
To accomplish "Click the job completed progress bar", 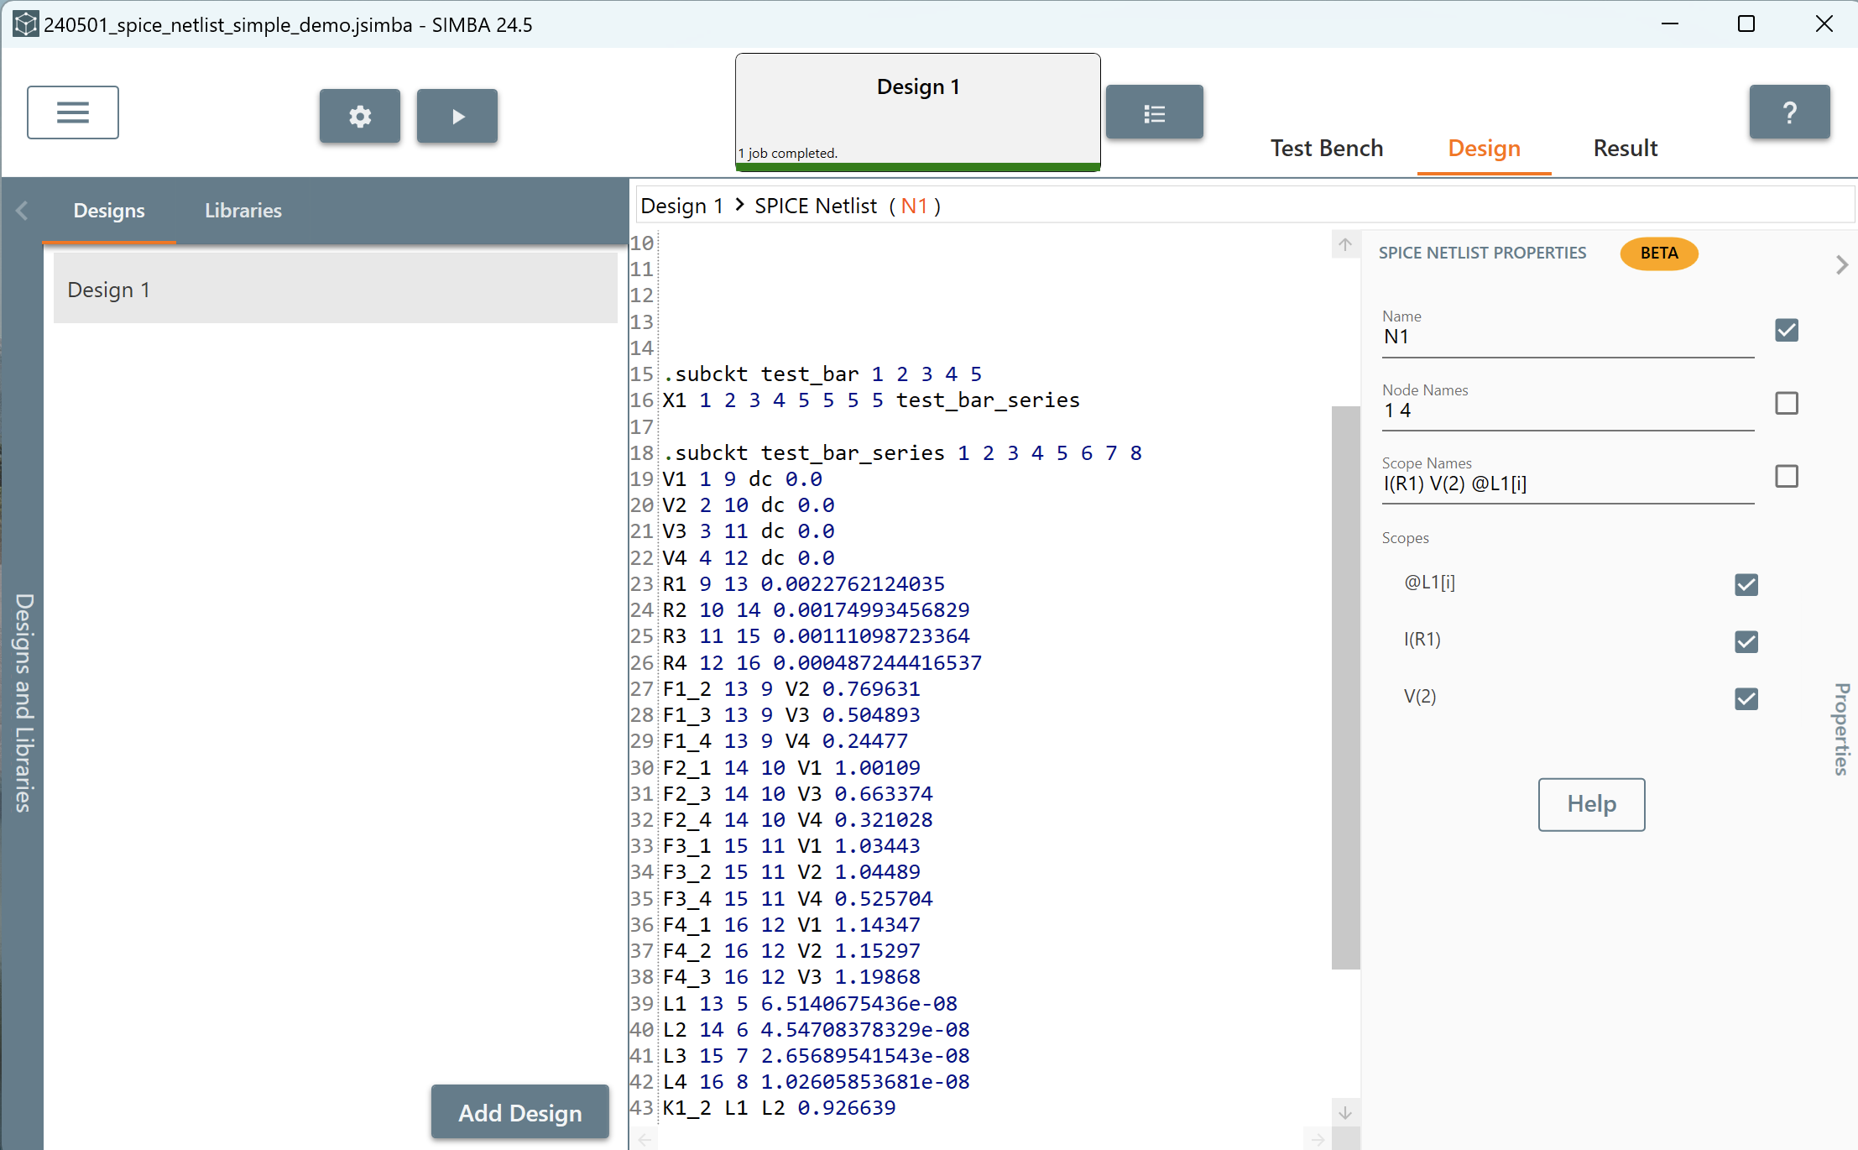I will 918,166.
